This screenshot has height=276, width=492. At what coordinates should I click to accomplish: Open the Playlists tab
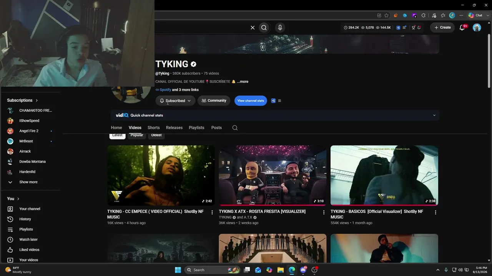tap(196, 128)
